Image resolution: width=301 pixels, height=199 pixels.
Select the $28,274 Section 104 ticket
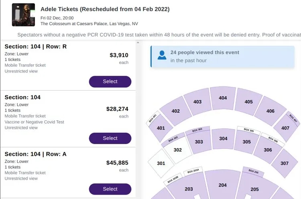[110, 138]
